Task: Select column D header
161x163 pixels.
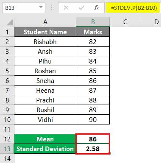Action: coord(151,22)
